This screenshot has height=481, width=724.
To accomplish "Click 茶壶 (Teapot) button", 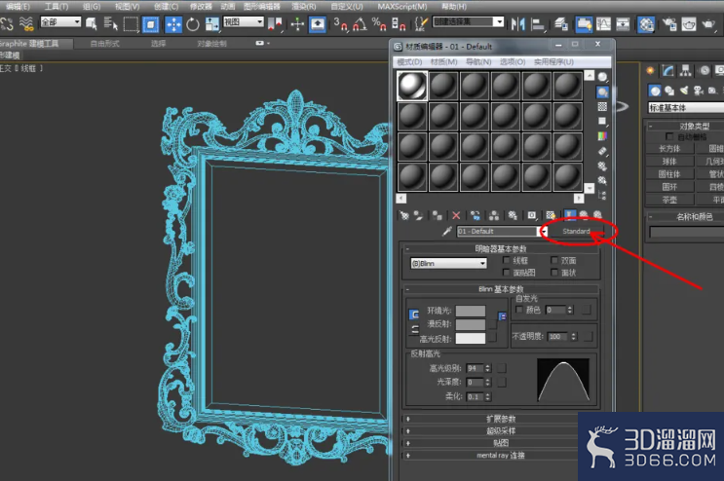I will [669, 200].
